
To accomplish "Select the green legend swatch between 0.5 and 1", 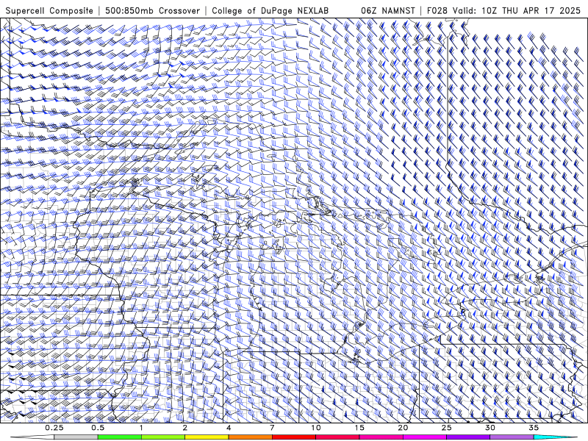I will (x=120, y=437).
